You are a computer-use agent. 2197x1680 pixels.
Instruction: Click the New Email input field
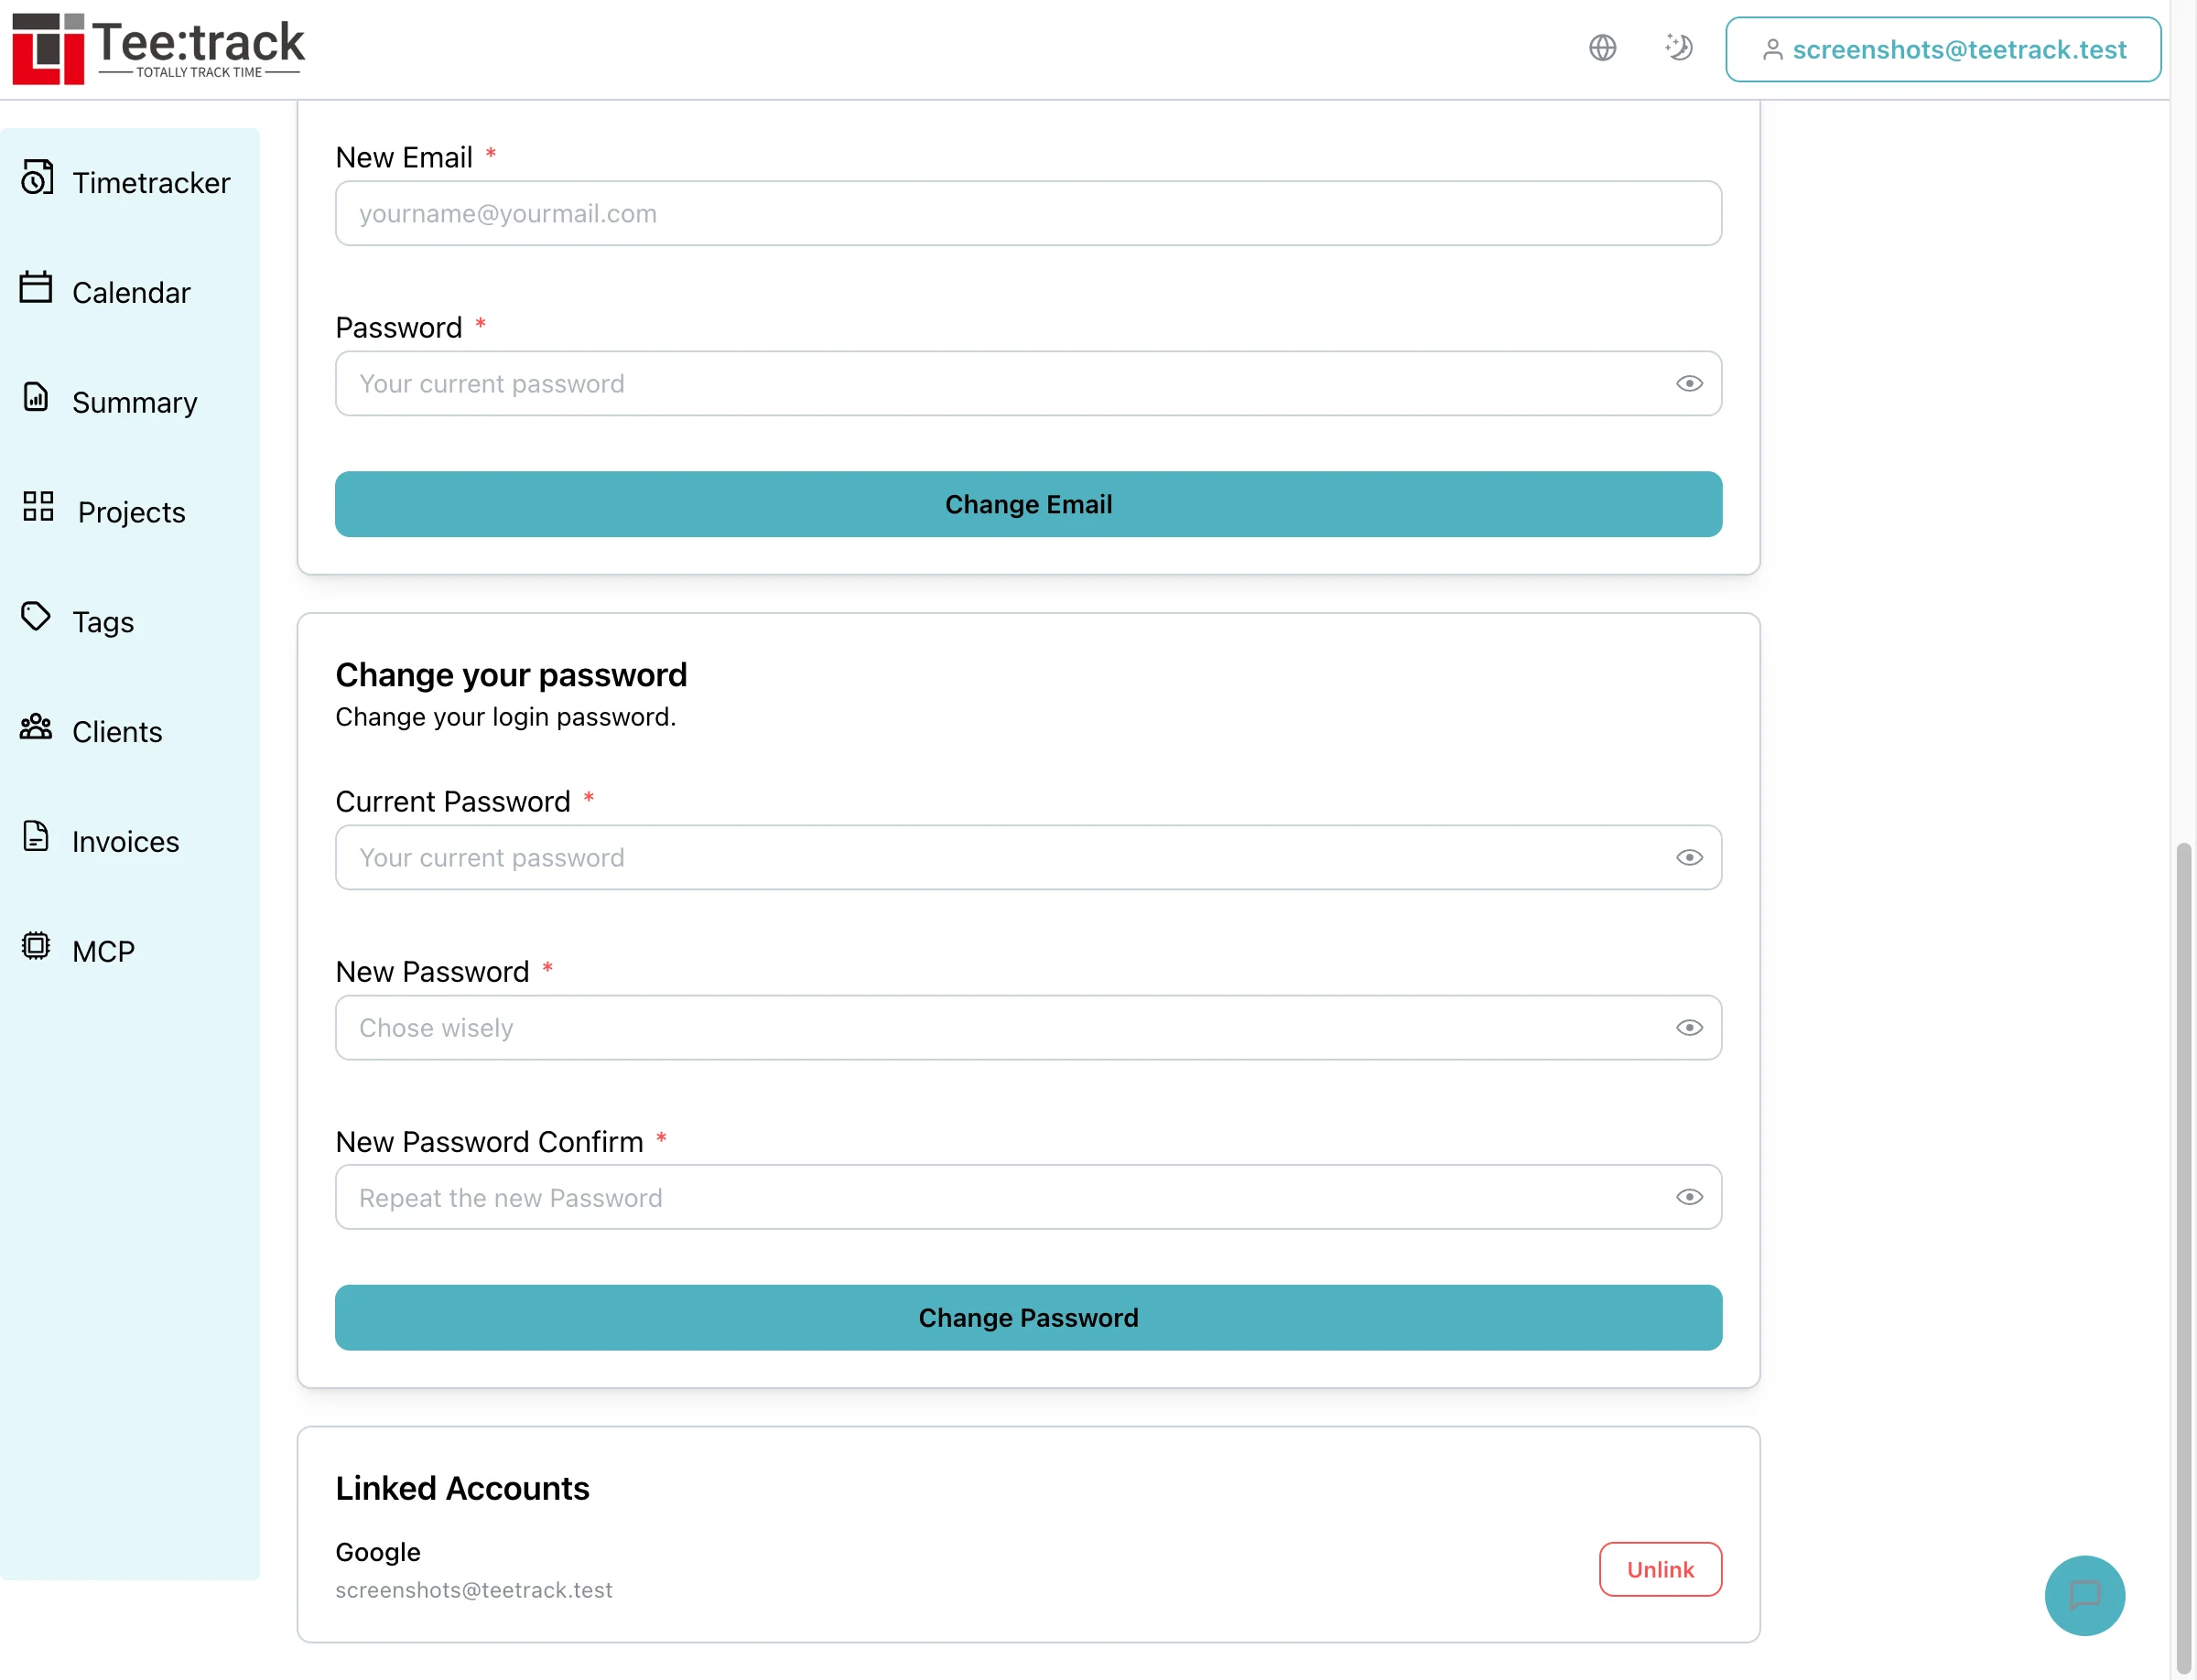coord(1027,213)
